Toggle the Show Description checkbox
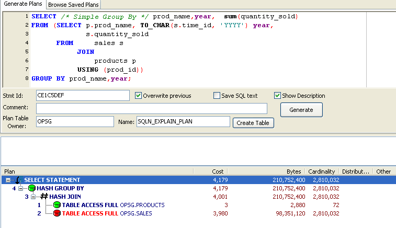Image resolution: width=396 pixels, height=228 pixels. (277, 96)
